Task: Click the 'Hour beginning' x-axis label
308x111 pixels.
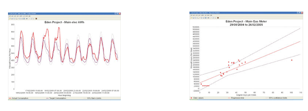Action: click(64, 95)
